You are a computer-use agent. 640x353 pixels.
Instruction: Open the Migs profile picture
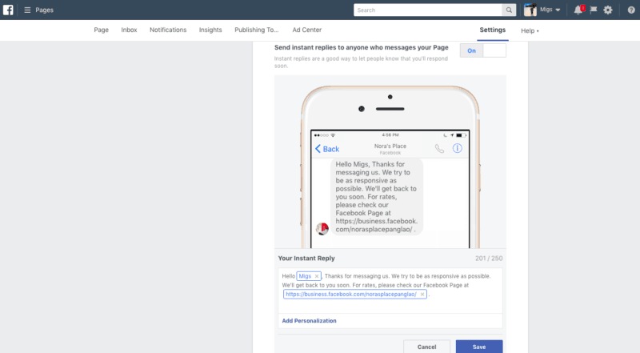(x=530, y=10)
